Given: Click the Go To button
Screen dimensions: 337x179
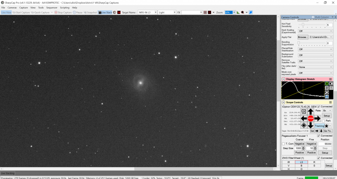Looking at the screenshot, I should 328,131.
